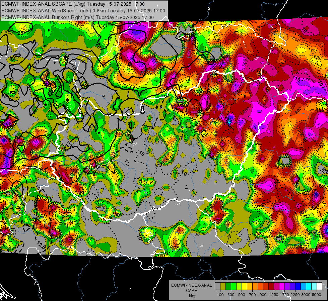Pick the sky blue legend swatch before 3000

pyautogui.click(x=303, y=286)
